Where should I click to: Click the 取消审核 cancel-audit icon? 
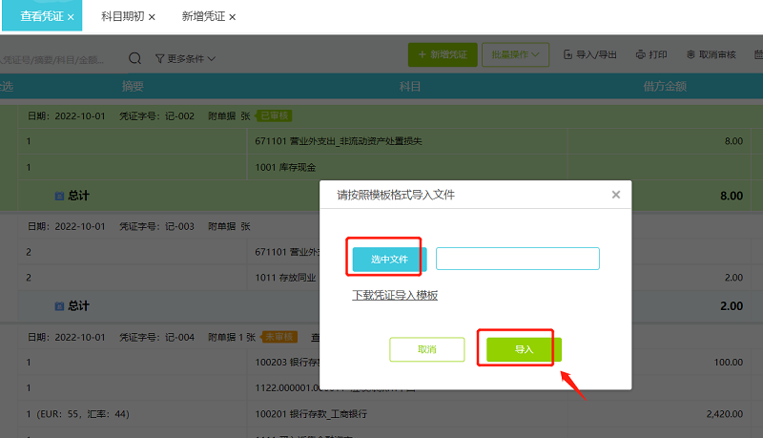tap(691, 55)
